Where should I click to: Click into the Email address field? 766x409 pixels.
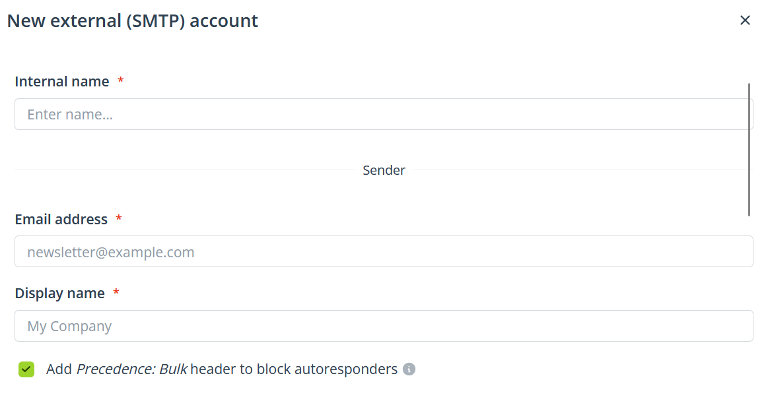pos(383,251)
